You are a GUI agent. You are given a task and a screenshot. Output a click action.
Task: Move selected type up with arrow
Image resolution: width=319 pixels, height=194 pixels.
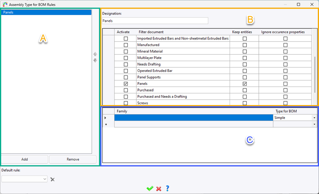95,54
